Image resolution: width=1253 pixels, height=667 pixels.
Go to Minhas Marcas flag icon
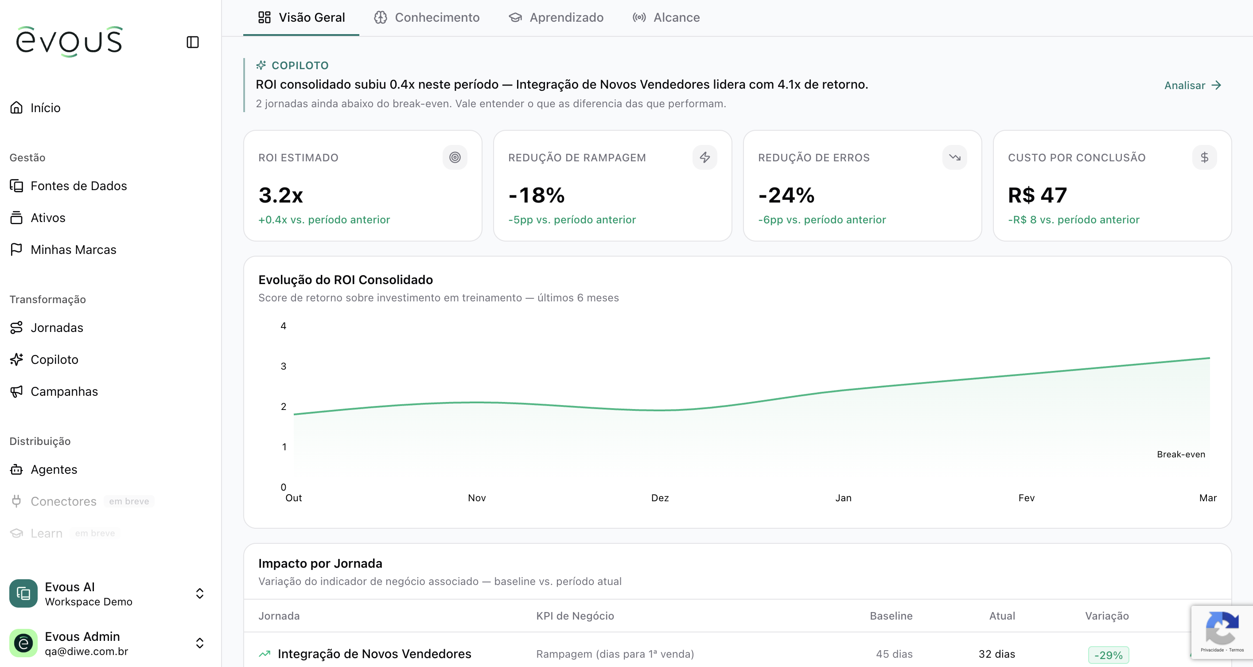[16, 249]
